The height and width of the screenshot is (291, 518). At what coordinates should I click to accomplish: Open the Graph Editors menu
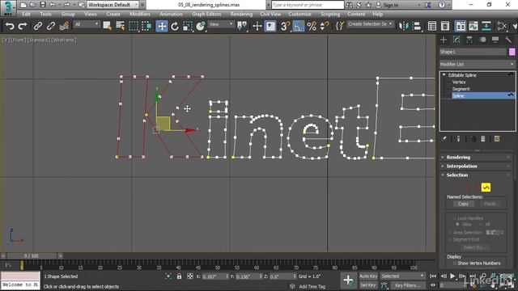[x=206, y=15]
